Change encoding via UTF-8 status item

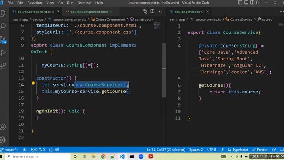(211, 150)
